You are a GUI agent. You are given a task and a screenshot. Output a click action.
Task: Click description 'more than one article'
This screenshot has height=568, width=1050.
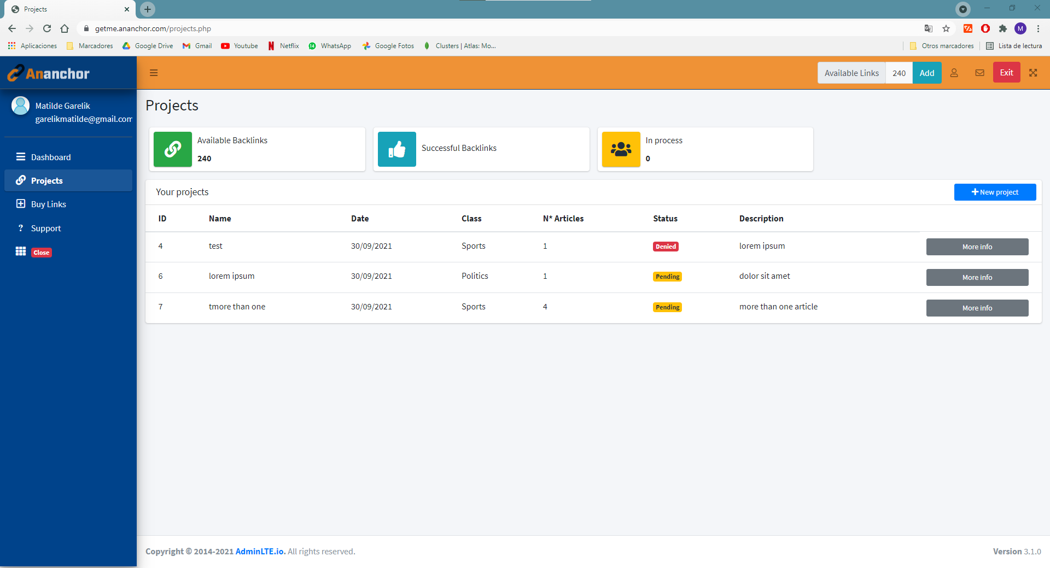pyautogui.click(x=778, y=307)
